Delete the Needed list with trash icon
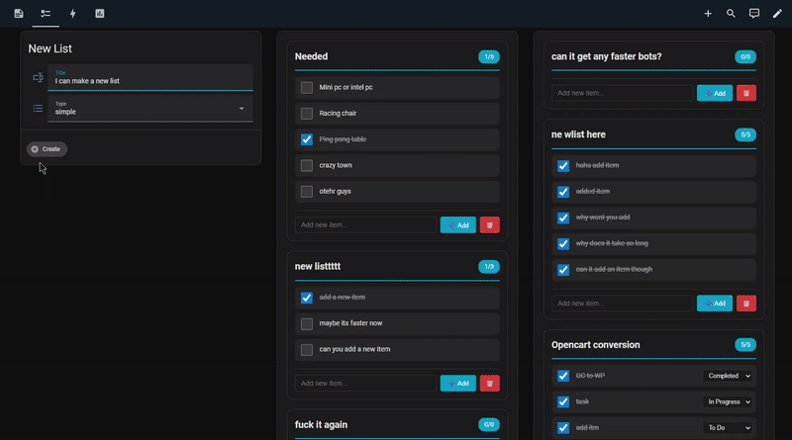Viewport: 792px width, 440px height. coord(489,225)
